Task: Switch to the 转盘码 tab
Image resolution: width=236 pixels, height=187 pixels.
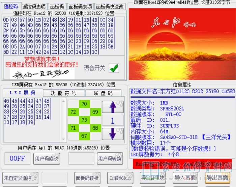Action: [104, 93]
